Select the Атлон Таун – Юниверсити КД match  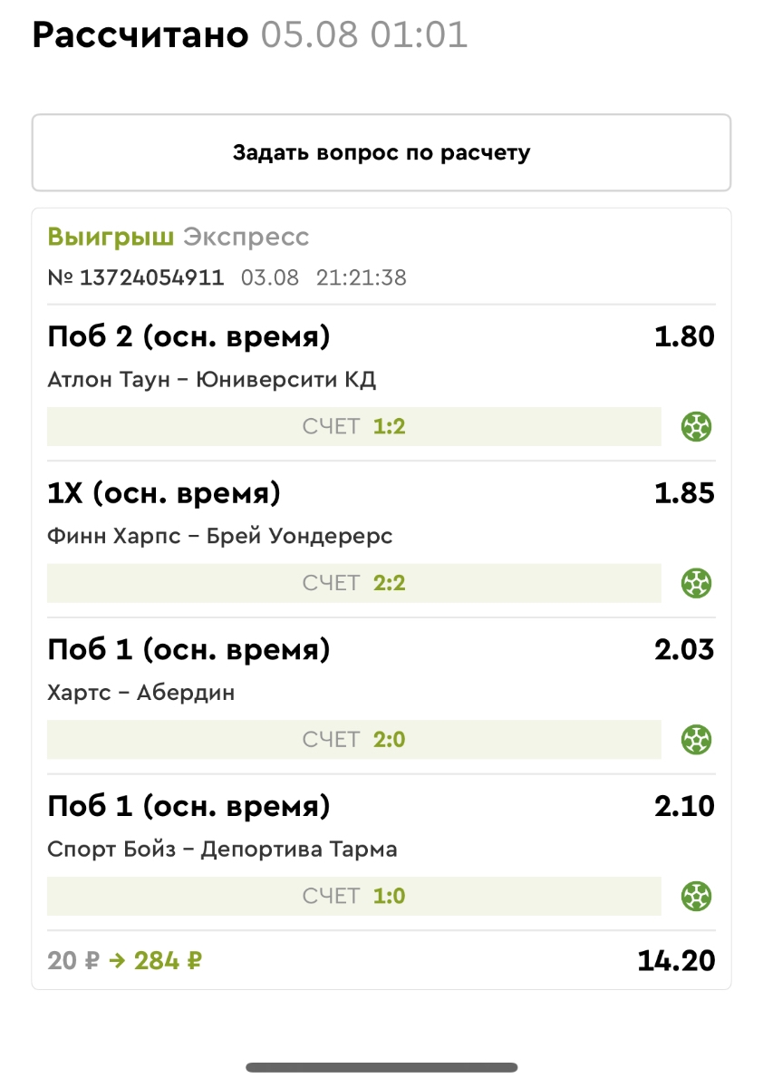coord(211,379)
